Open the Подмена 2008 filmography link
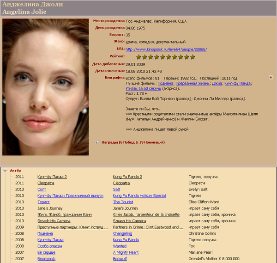277x263 pixels. (x=45, y=233)
